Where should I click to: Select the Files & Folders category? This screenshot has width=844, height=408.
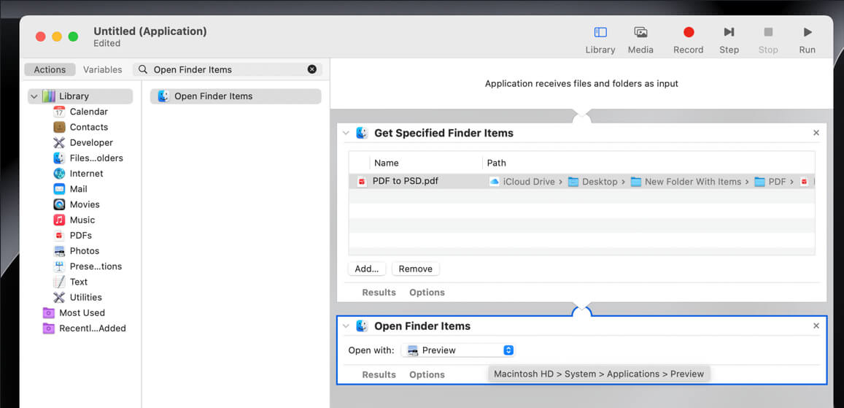88,158
